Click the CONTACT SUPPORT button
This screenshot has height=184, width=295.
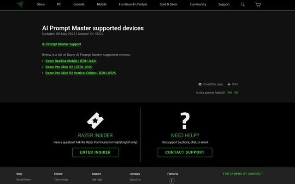(185, 152)
